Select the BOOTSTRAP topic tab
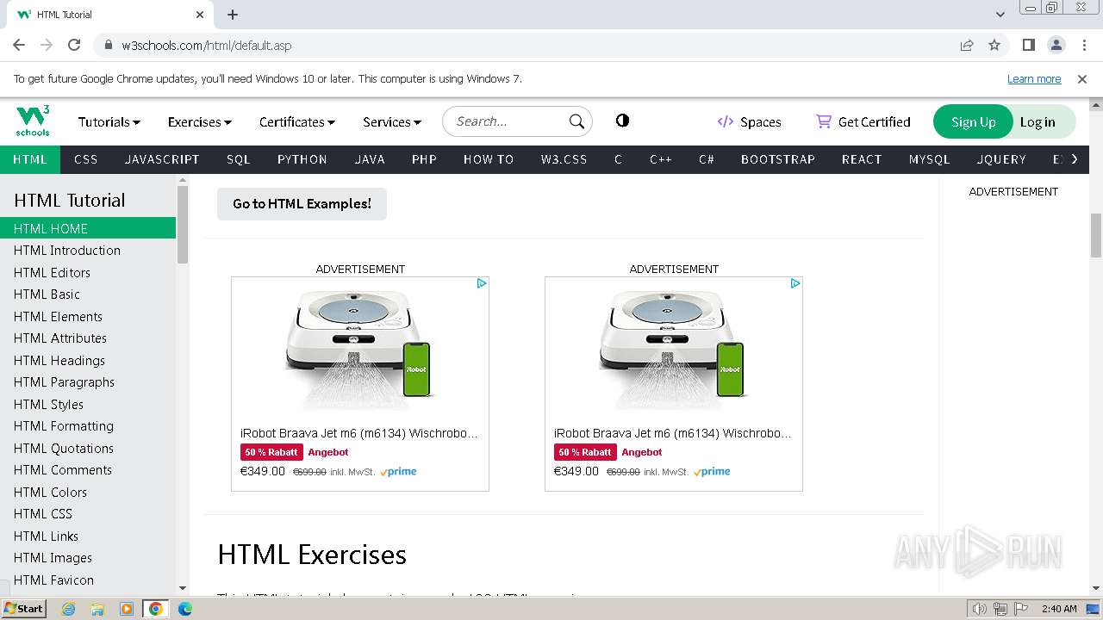The height and width of the screenshot is (620, 1103). pyautogui.click(x=778, y=159)
